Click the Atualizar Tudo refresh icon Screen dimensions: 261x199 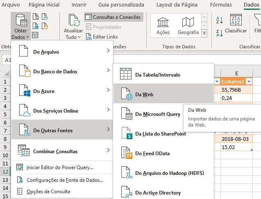click(x=73, y=20)
